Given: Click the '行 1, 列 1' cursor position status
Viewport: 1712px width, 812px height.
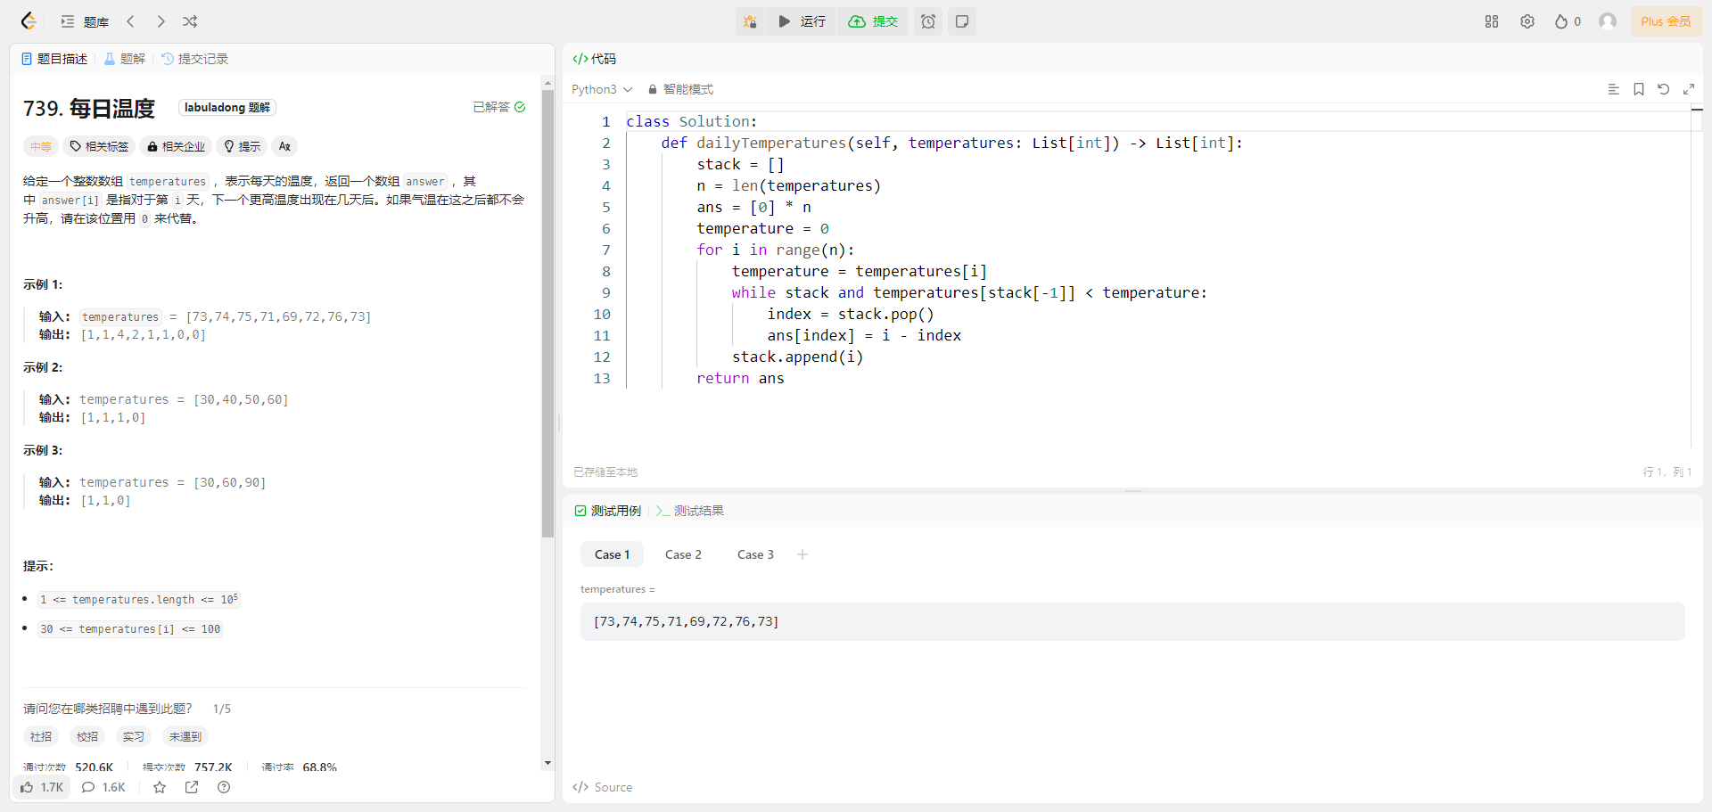Looking at the screenshot, I should pos(1667,472).
